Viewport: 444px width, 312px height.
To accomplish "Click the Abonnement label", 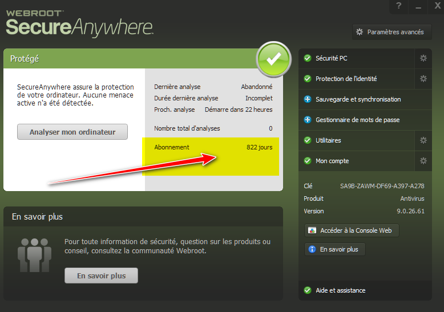I will (x=172, y=147).
